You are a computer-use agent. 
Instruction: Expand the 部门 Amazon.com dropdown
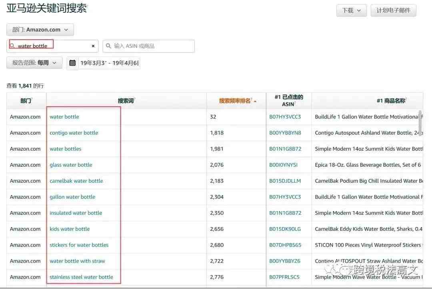pos(40,30)
